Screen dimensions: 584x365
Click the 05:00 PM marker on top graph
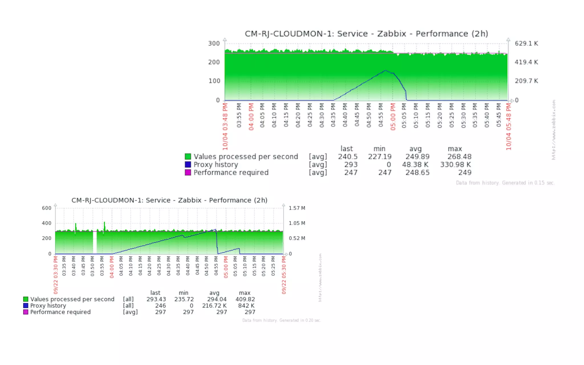click(x=393, y=117)
